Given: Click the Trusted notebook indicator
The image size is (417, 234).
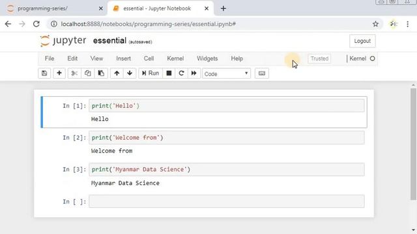Looking at the screenshot, I should [319, 58].
